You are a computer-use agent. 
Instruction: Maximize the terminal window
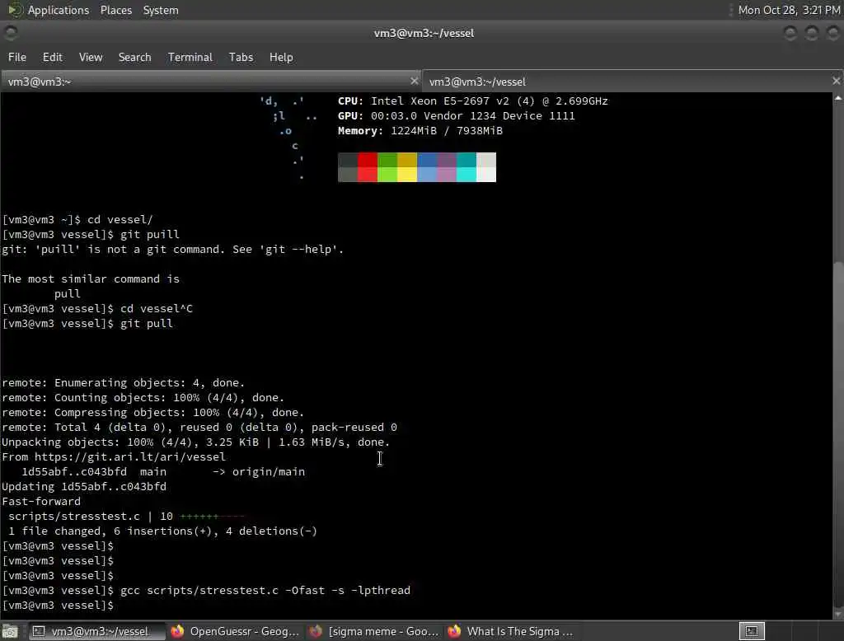click(812, 34)
